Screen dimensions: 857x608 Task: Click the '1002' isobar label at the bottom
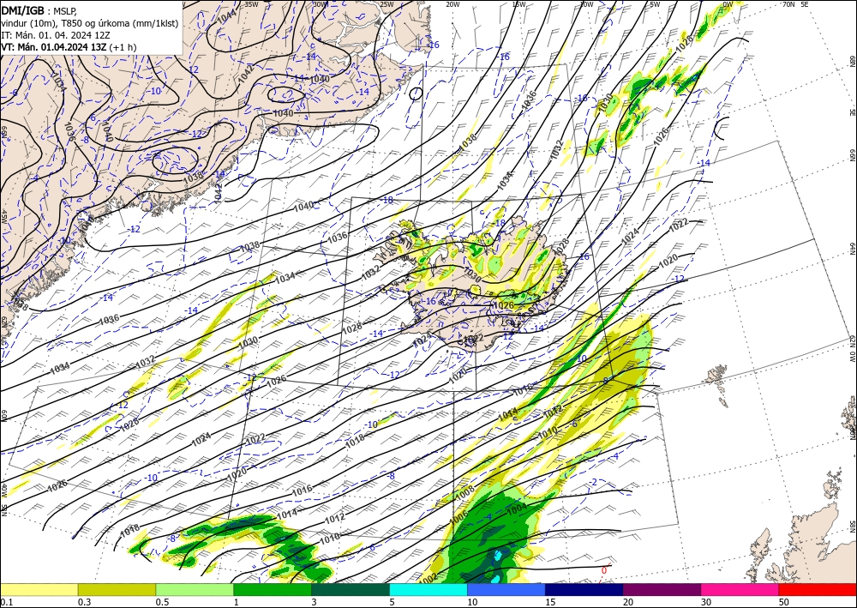[429, 577]
